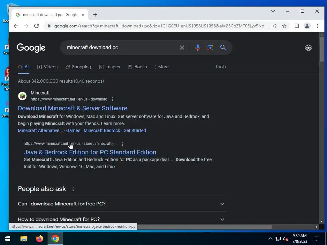This screenshot has height=245, width=327.
Task: Click the forward navigation arrow
Action: (x=26, y=26)
